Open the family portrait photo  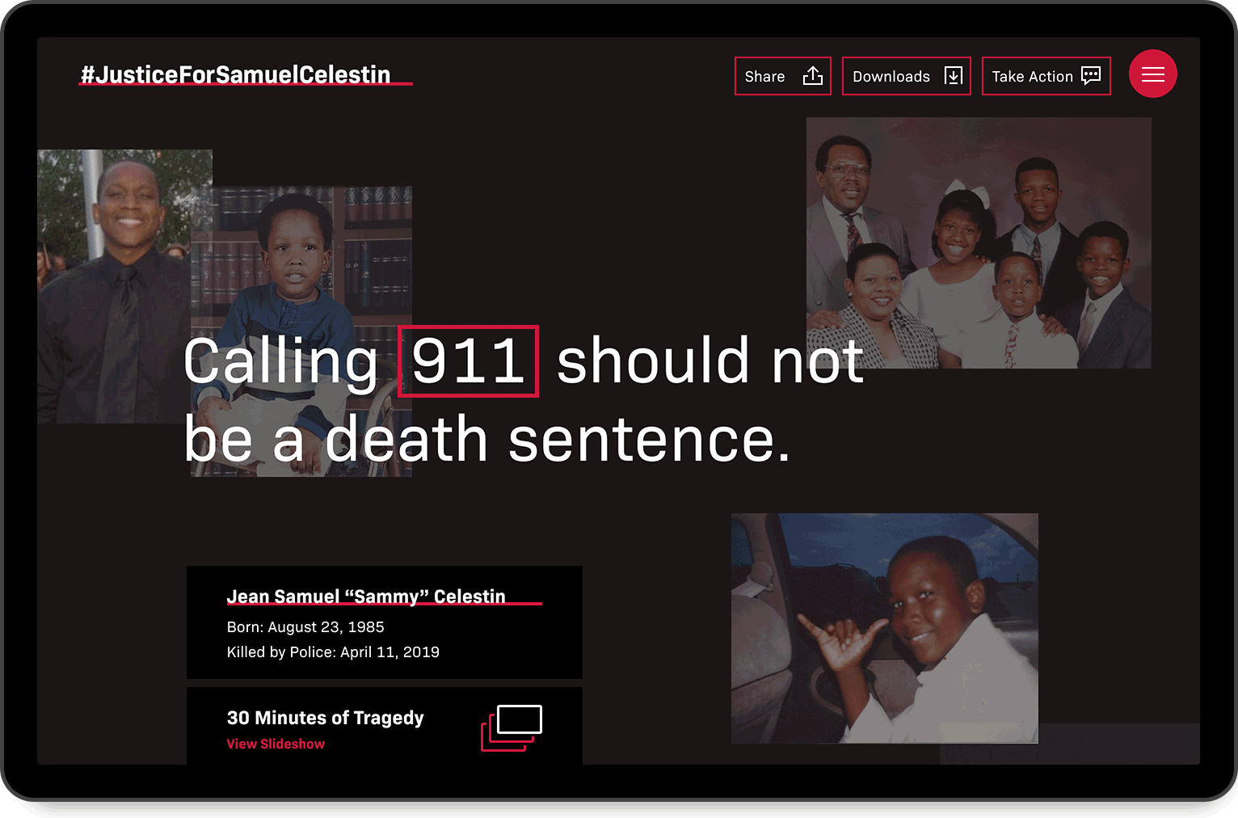[979, 242]
